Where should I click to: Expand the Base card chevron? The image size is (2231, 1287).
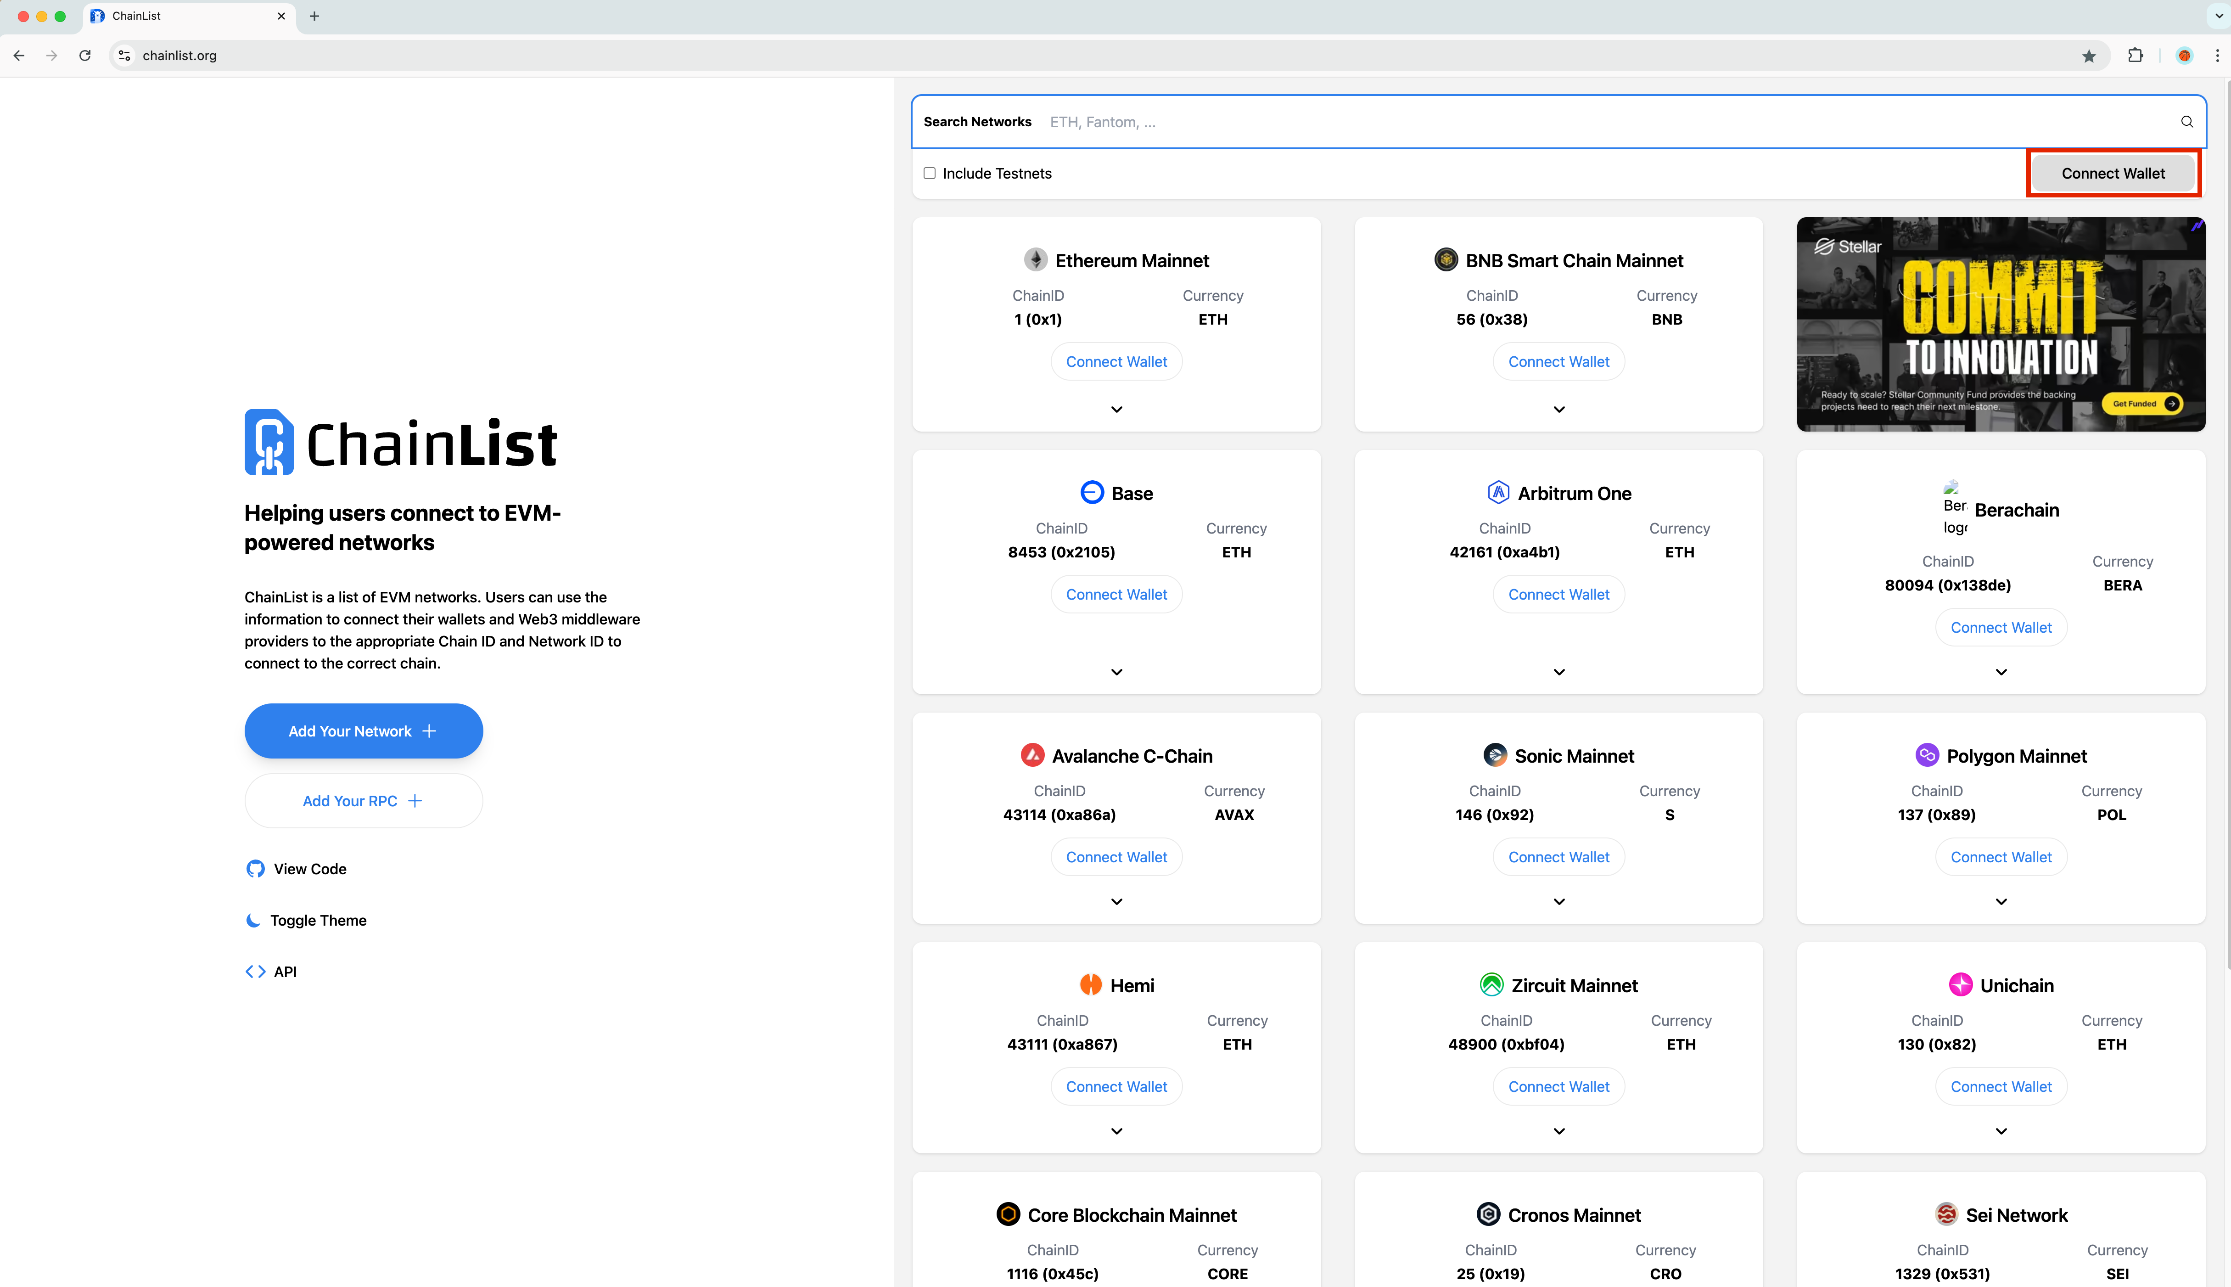(x=1117, y=672)
